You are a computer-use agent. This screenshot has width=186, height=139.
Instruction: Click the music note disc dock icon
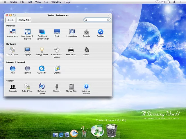[x=97, y=131]
